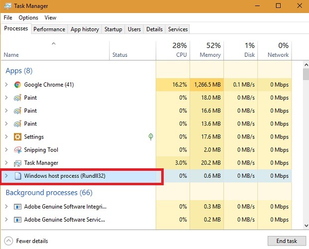
Task: Click the green leaf suspended status icon
Action: 151,136
